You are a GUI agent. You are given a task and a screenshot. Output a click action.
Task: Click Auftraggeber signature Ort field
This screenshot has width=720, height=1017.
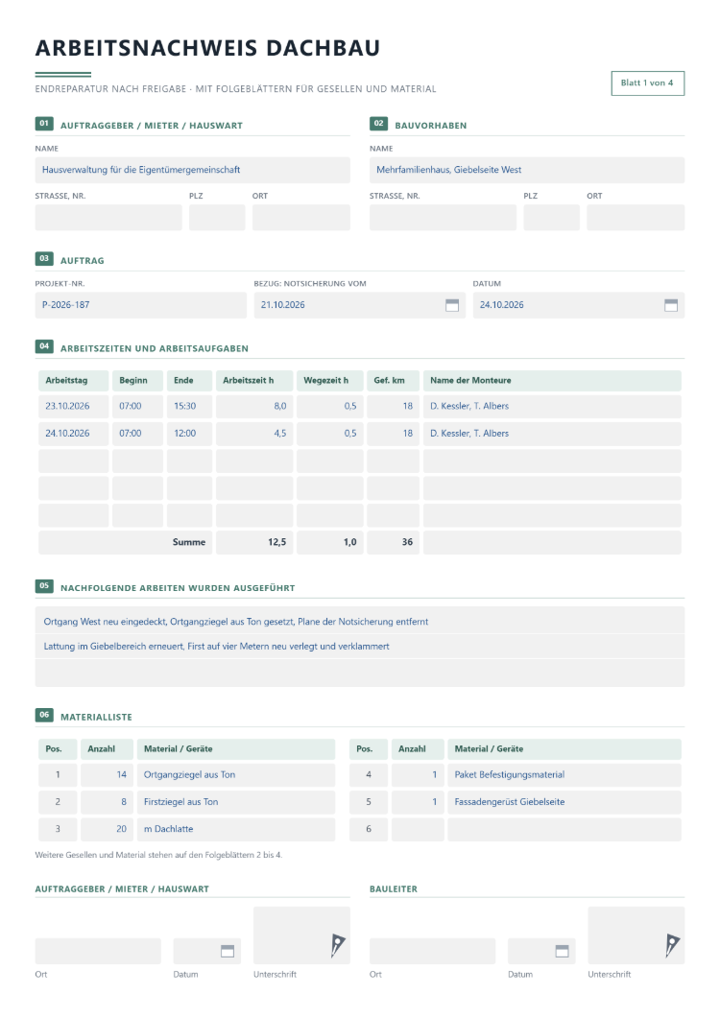(98, 951)
